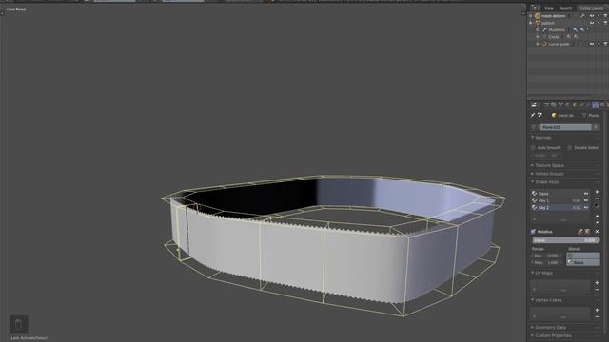Open the Render properties tab icon
Viewport: 609px width, 342px height.
point(546,104)
